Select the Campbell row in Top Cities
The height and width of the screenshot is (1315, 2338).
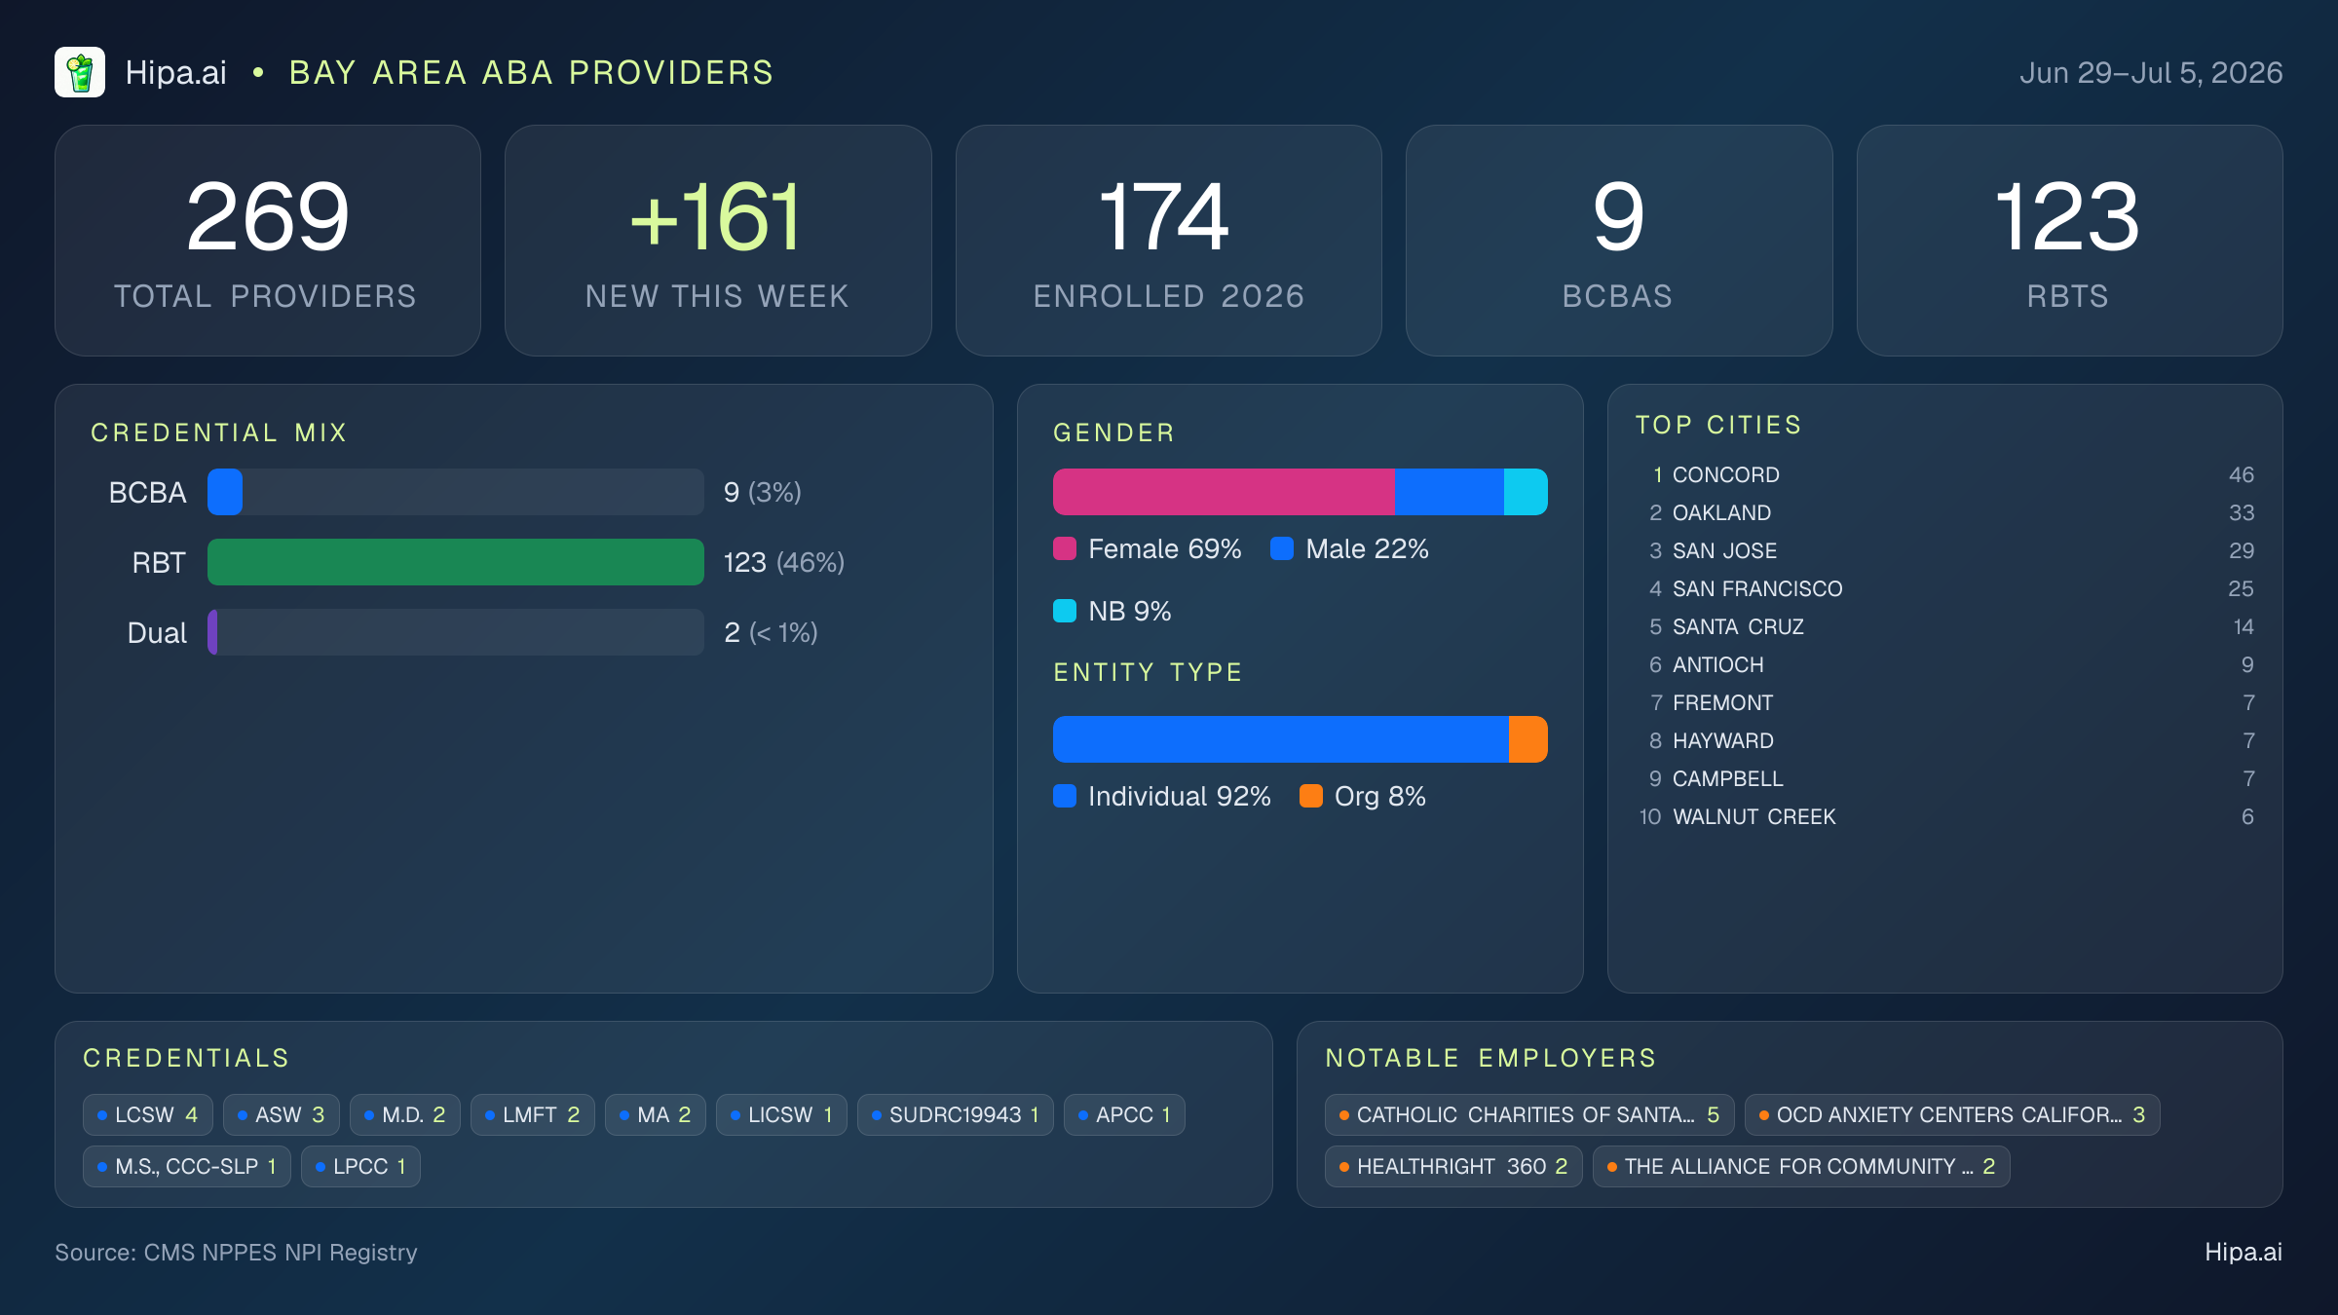click(x=1945, y=778)
